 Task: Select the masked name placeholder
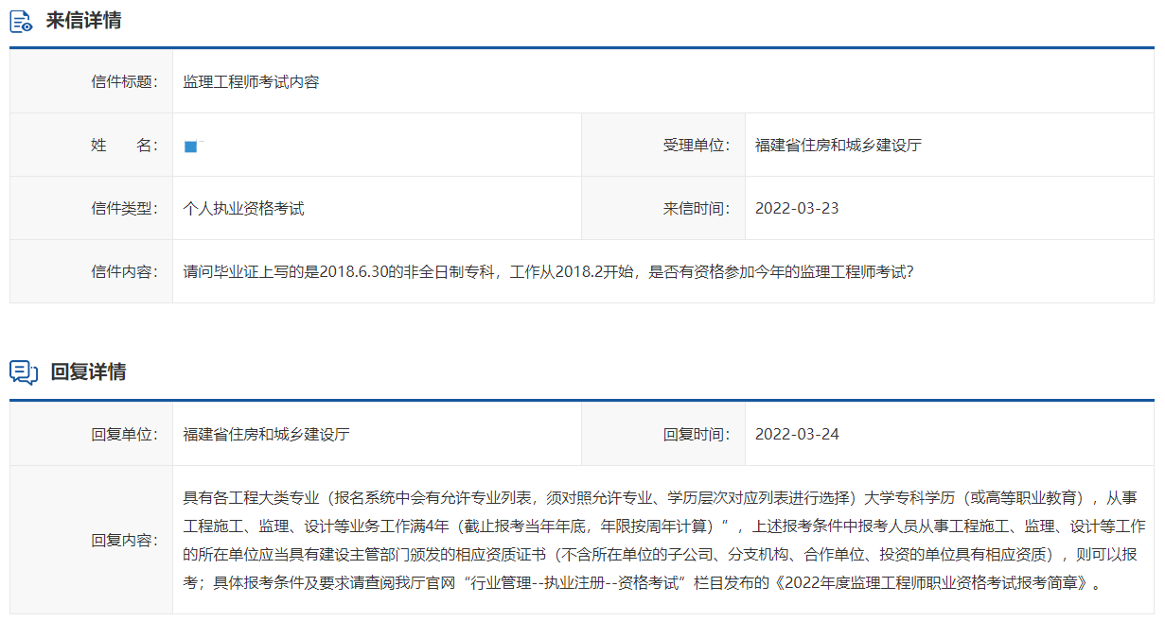[192, 145]
